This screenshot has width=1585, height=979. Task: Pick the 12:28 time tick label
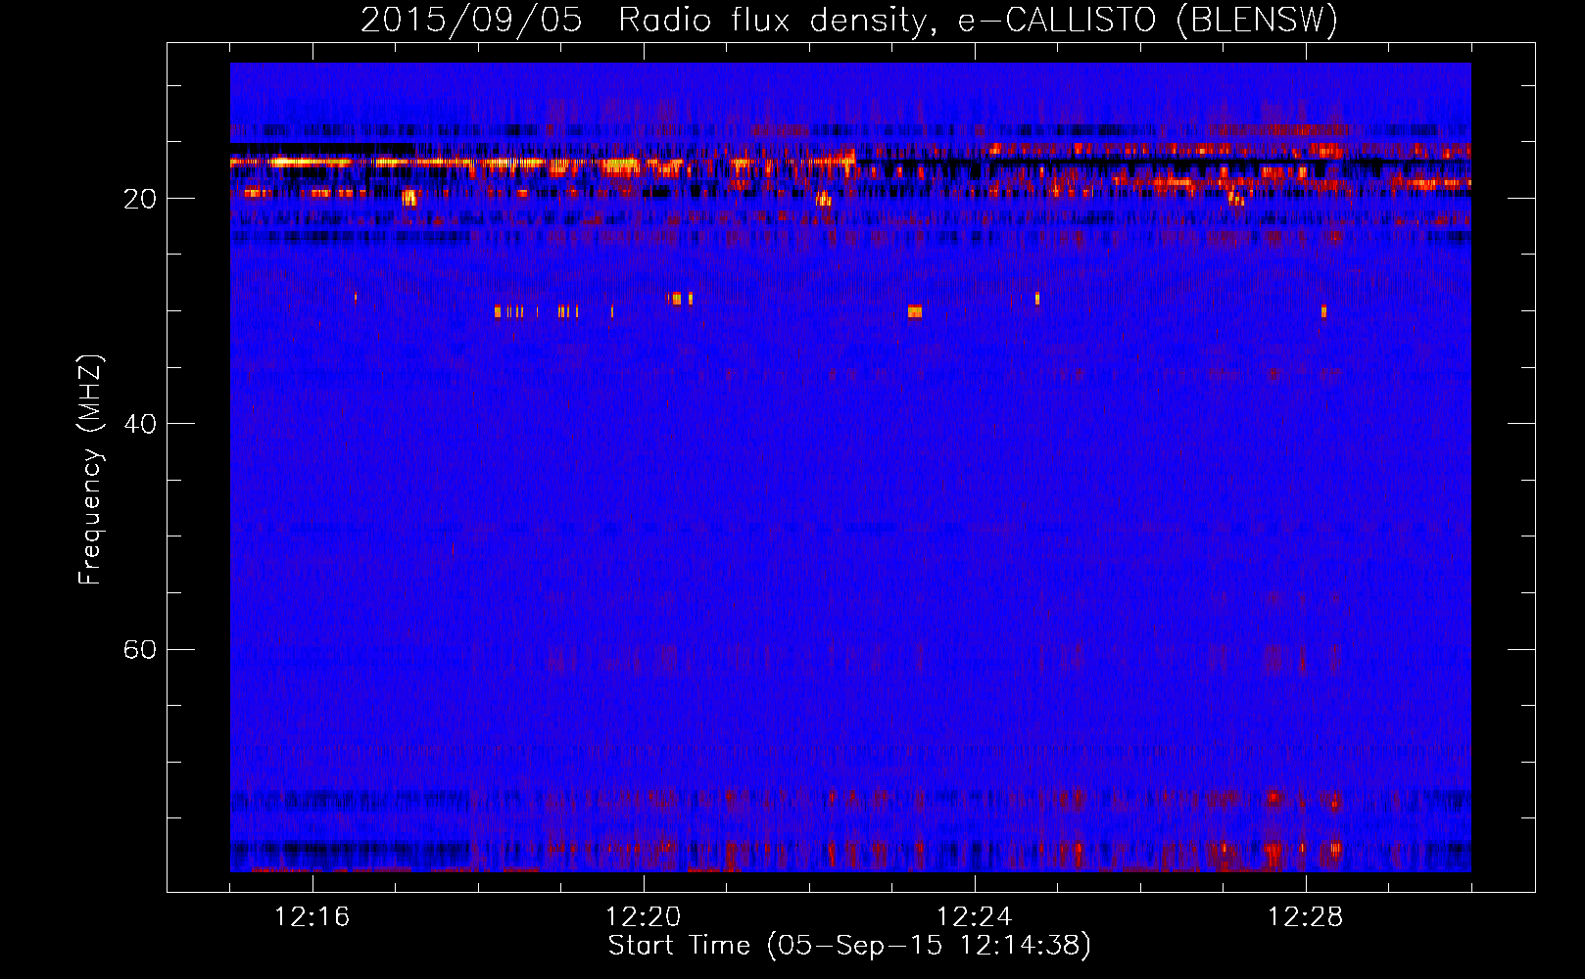[1306, 917]
